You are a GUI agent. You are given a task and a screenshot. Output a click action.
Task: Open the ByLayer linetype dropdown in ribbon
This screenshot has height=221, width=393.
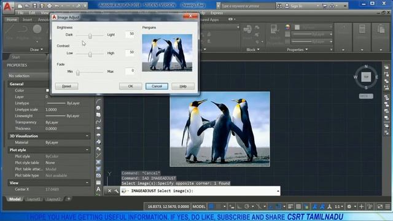[x=313, y=42]
